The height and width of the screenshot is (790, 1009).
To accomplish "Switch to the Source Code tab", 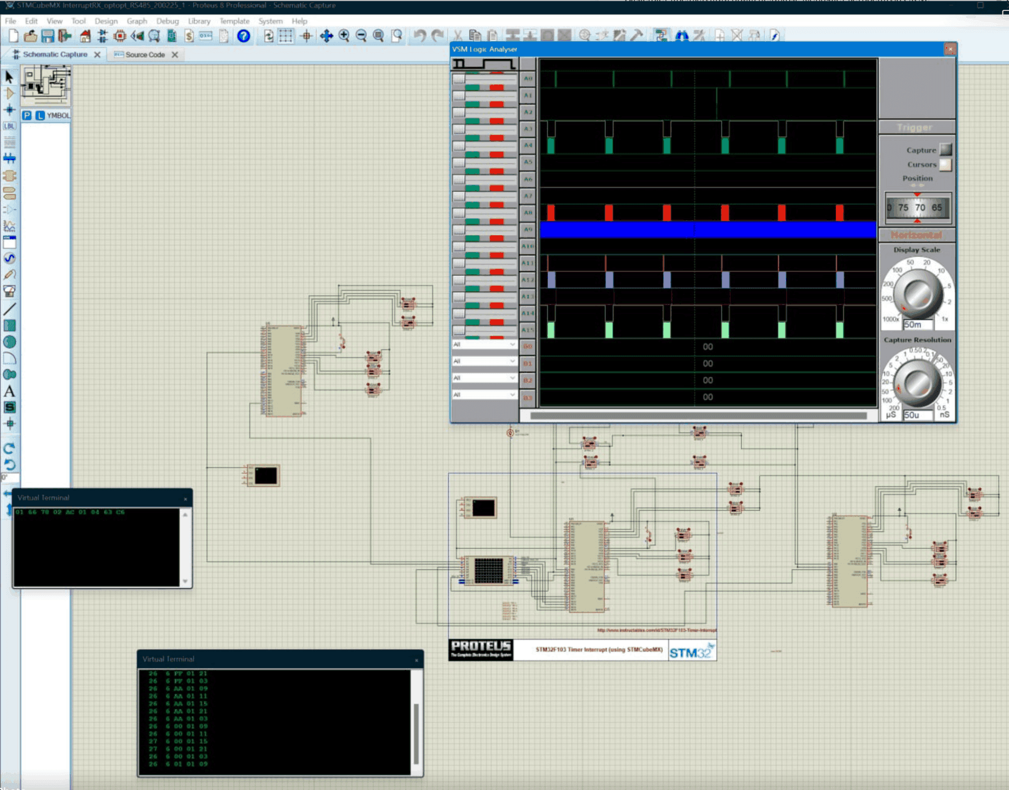I will point(145,55).
